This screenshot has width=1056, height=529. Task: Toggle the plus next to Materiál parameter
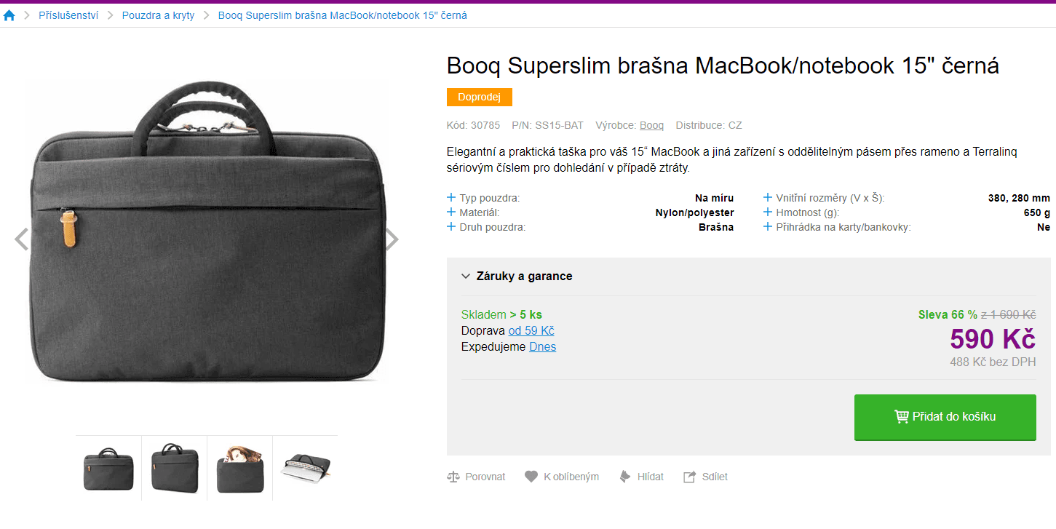[452, 212]
